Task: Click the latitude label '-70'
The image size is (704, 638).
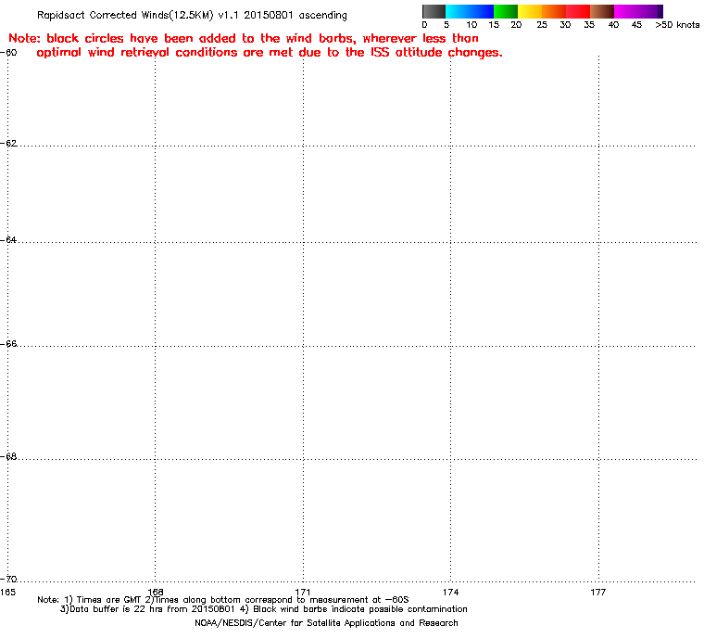Action: (x=9, y=579)
